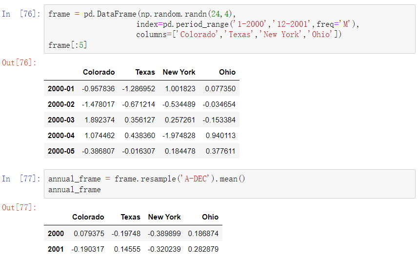This screenshot has height=259, width=418.
Task: Click cell value -0.190317
Action: 87,249
